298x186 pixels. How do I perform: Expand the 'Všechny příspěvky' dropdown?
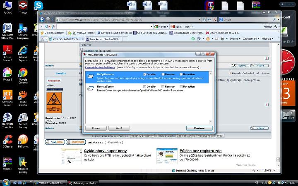click(x=144, y=136)
